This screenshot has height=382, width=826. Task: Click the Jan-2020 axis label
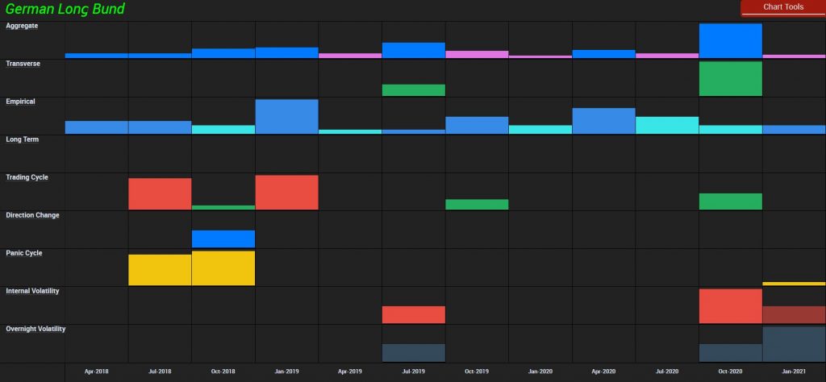point(540,372)
